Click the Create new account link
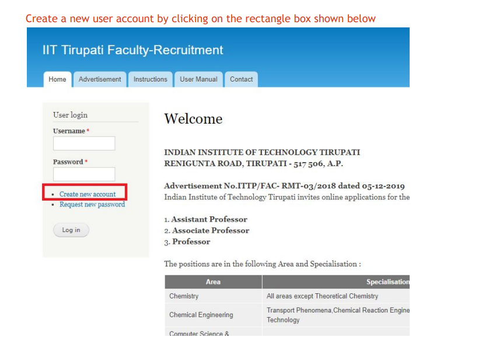482x351 pixels. pos(88,194)
